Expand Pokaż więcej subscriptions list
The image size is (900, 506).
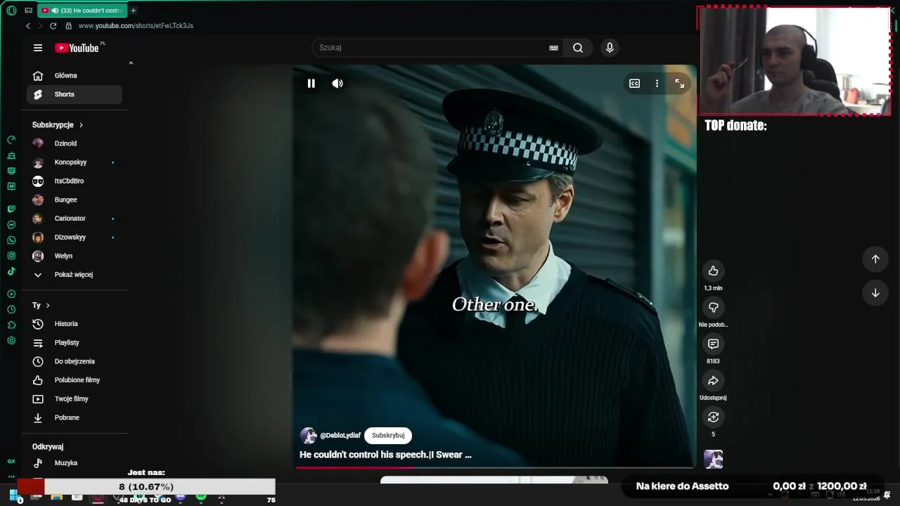(x=75, y=275)
